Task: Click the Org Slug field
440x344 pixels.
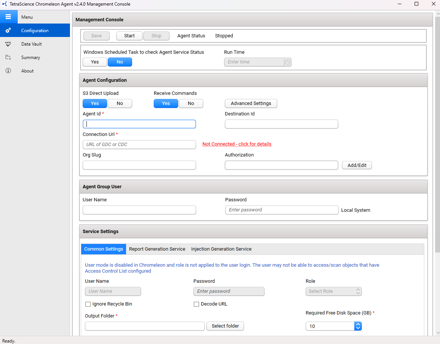Action: [139, 165]
